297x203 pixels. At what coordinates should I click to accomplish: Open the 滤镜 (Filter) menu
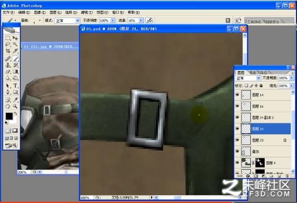87,12
